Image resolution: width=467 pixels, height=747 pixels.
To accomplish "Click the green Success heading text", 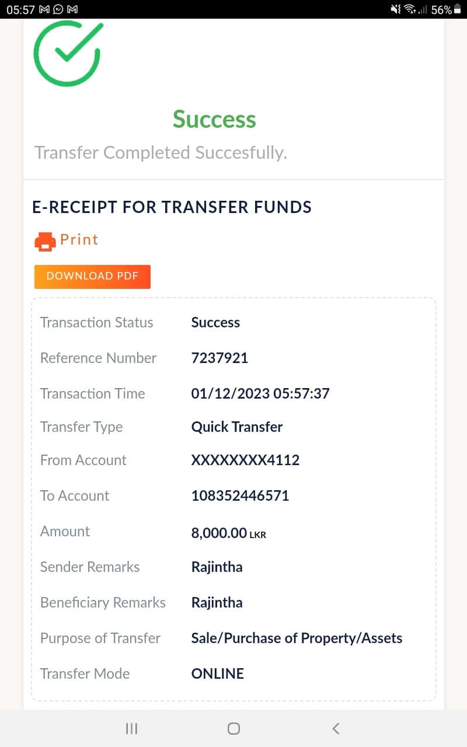I will [214, 120].
